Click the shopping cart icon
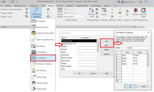This screenshot has width=154, height=92. (141, 2)
